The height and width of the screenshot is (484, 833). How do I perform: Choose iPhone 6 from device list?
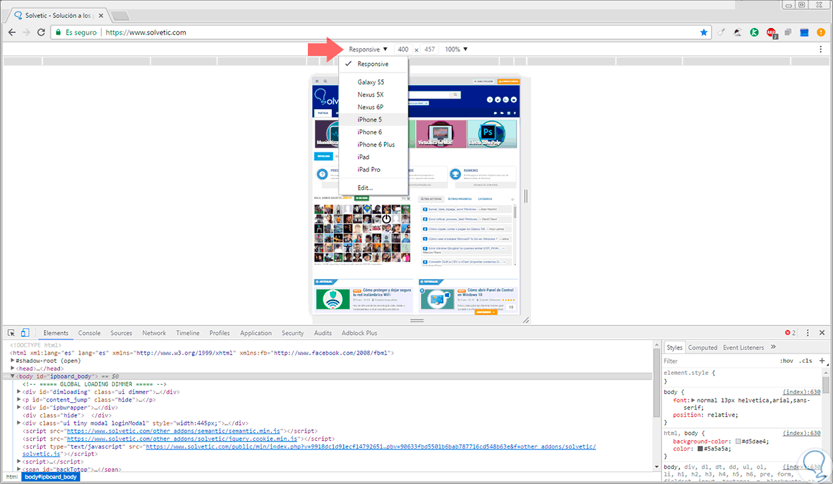tap(373, 132)
